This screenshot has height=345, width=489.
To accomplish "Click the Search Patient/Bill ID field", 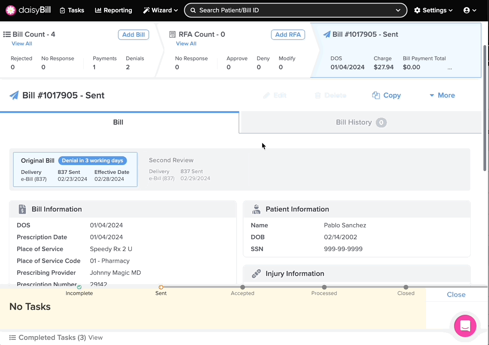I will (x=295, y=10).
